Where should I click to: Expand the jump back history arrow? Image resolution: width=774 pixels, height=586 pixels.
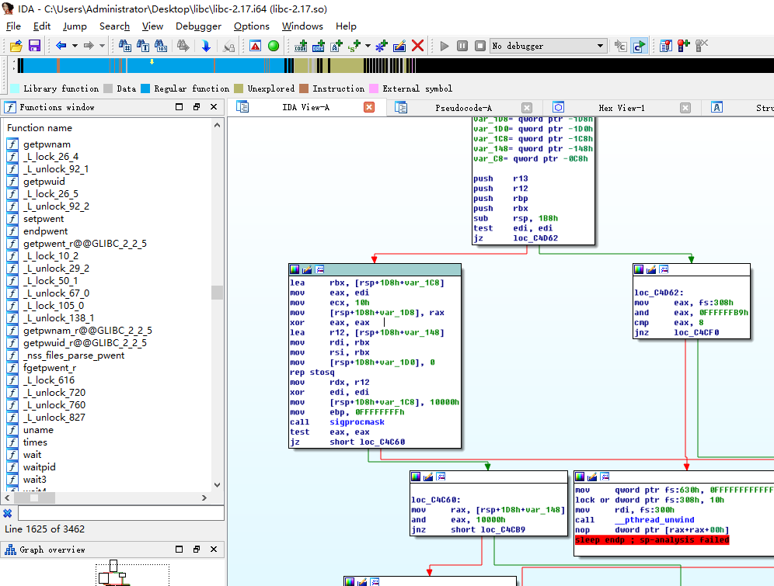click(75, 46)
